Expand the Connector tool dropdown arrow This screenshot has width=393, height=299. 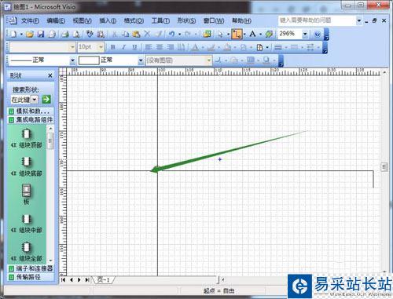coord(244,34)
